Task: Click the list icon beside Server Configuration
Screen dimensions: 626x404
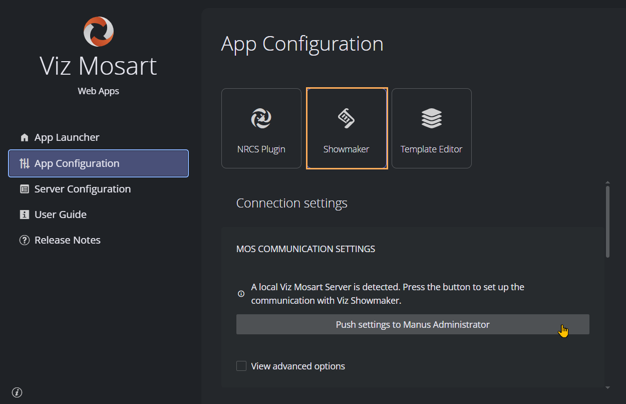Action: [24, 189]
